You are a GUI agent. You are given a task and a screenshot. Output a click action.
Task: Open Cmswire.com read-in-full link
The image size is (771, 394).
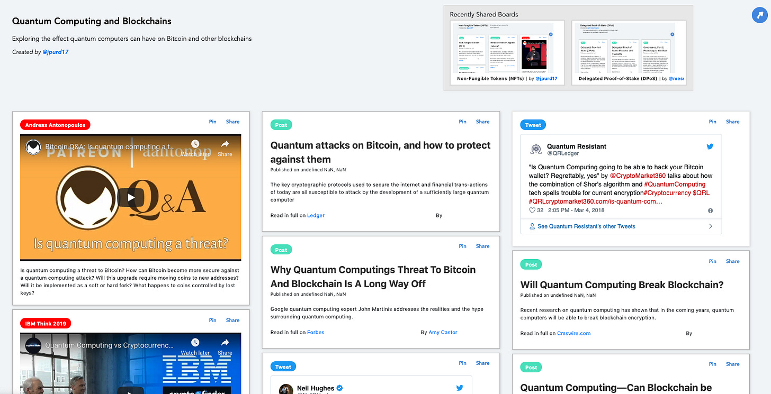pos(573,333)
